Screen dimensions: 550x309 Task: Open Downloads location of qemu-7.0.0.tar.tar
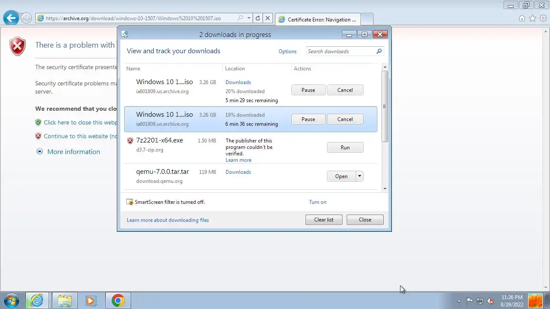click(238, 172)
